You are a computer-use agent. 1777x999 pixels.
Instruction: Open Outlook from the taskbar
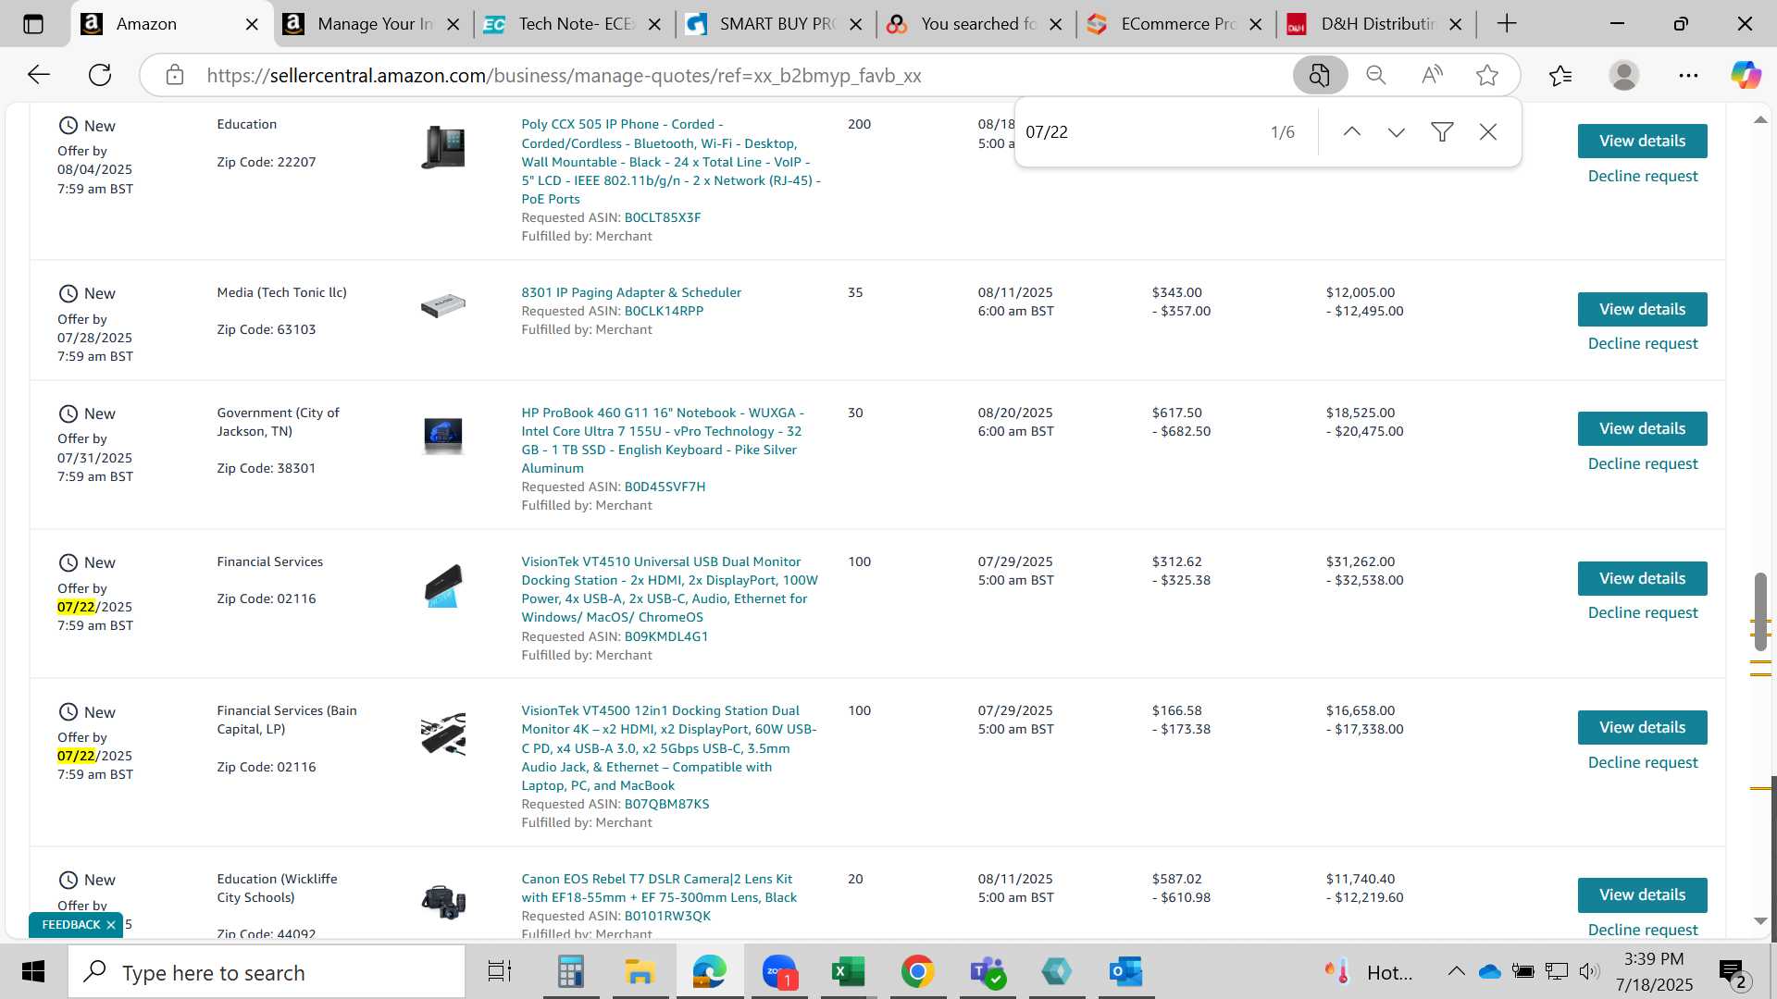coord(1125,972)
